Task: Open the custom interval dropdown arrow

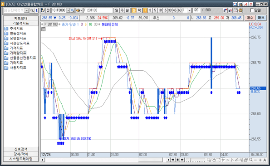Action: (190, 10)
